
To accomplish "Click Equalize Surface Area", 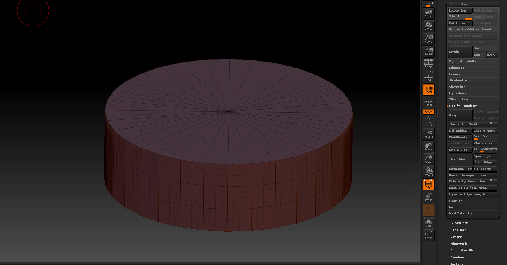I will 473,188.
